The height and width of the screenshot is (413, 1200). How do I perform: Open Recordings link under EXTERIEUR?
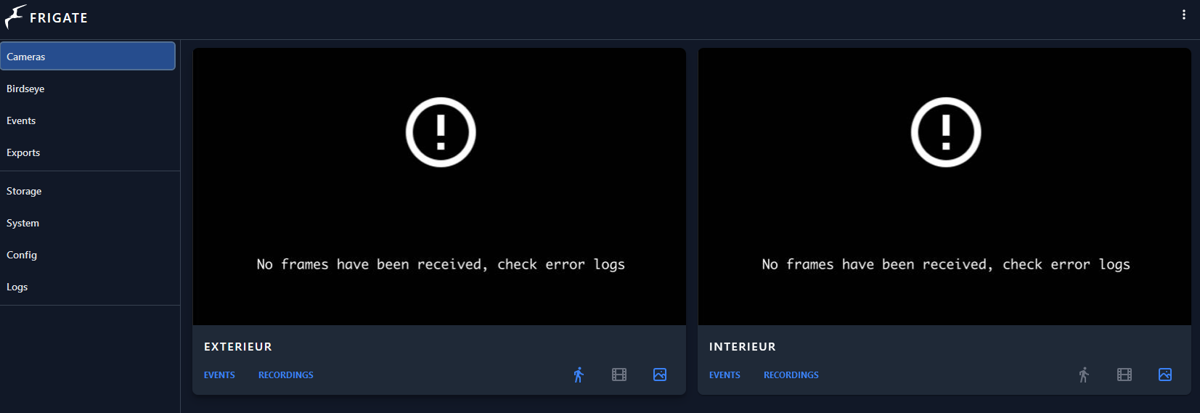tap(286, 375)
